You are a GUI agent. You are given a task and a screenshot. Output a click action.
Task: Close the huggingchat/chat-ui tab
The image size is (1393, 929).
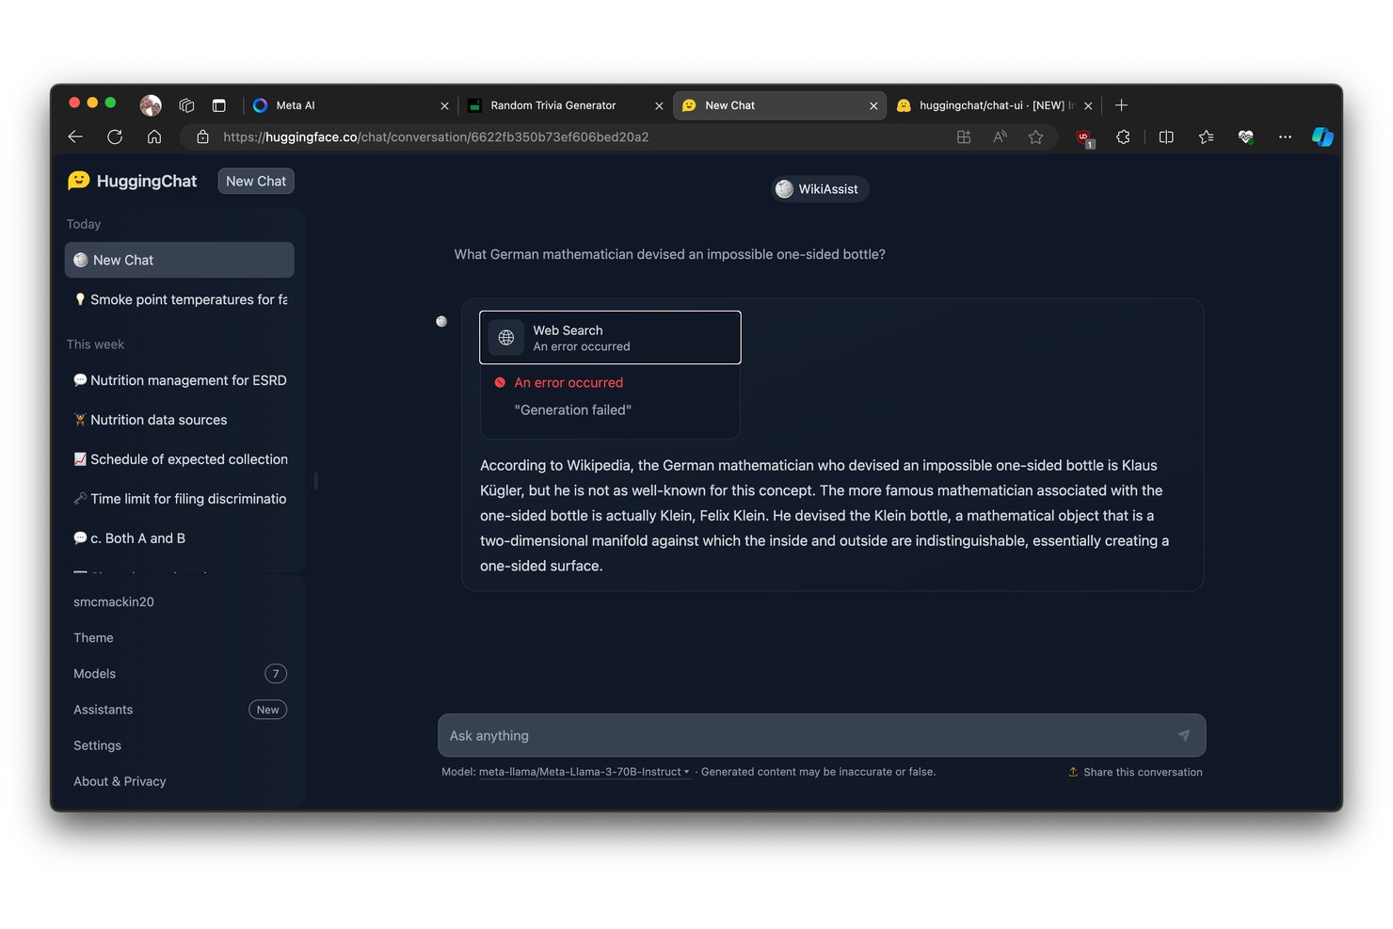coord(1088,105)
